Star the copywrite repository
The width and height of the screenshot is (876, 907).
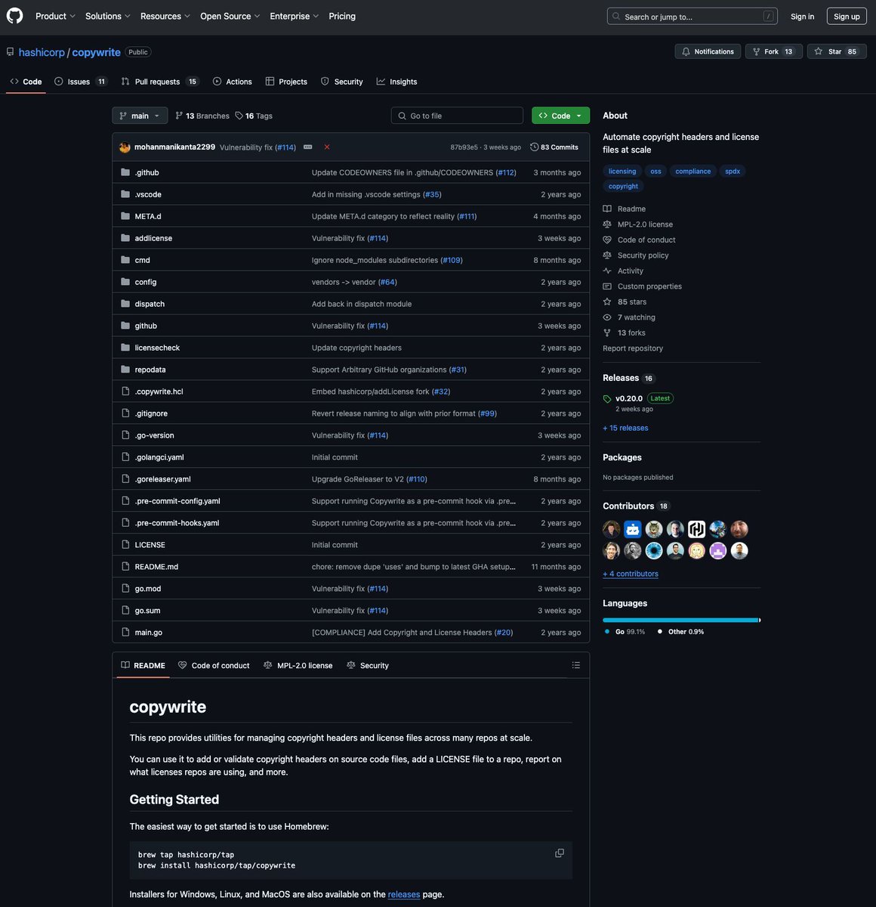837,51
